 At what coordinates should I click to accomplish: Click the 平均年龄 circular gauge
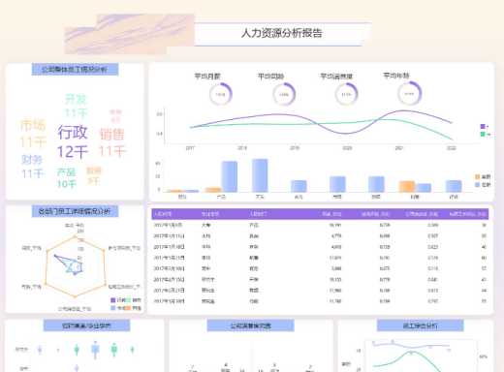[x=409, y=93]
